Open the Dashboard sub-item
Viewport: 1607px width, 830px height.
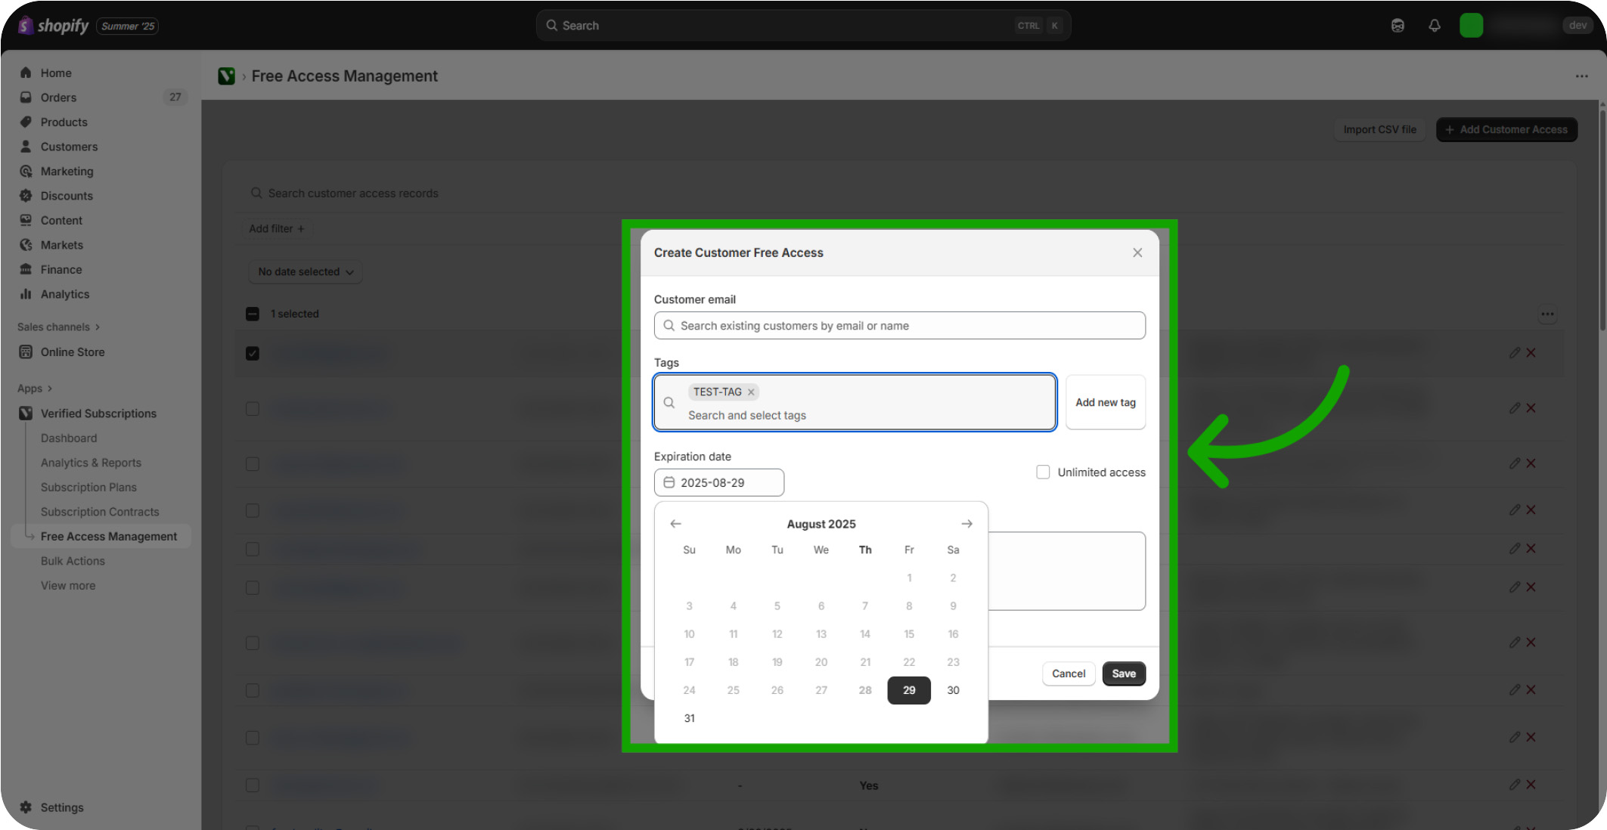coord(69,438)
